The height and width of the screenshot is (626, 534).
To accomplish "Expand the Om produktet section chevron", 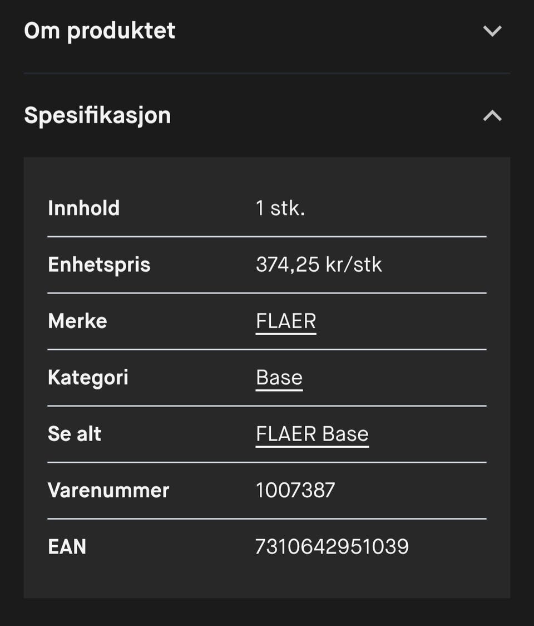I will coord(492,31).
